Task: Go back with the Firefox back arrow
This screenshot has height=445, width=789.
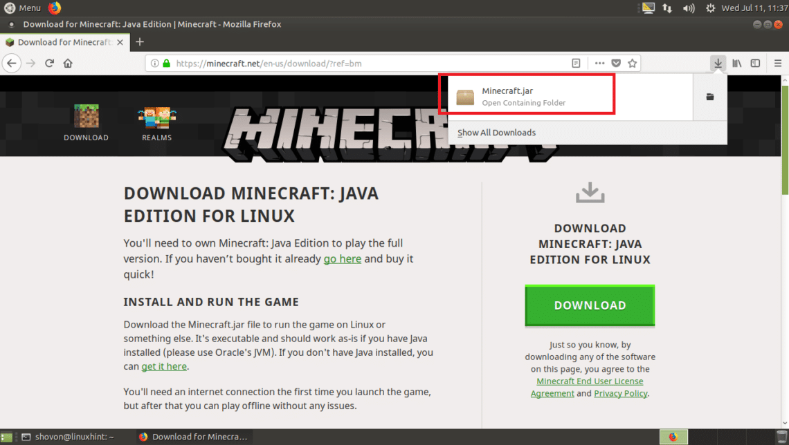Action: click(12, 64)
